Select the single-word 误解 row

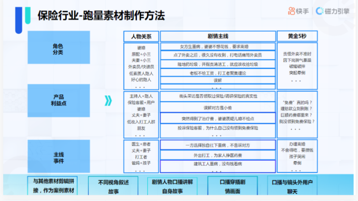218,80
